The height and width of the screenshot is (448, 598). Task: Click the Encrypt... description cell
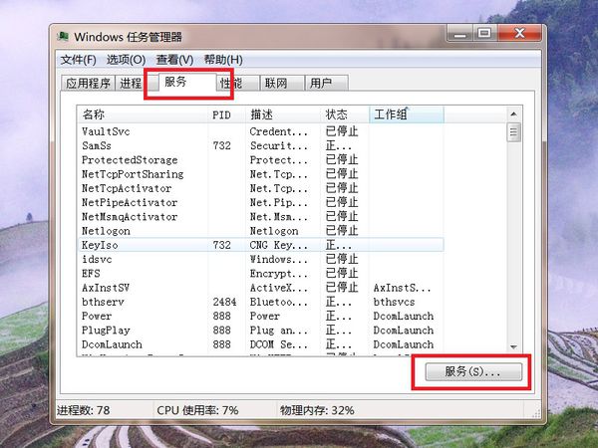[x=278, y=274]
